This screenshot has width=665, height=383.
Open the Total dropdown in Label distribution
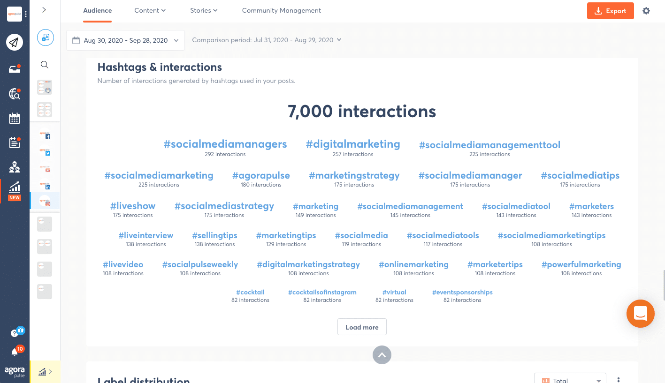click(570, 380)
